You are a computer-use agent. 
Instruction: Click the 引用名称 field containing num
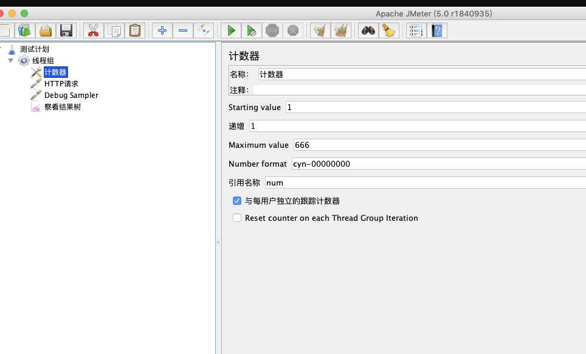coord(426,182)
